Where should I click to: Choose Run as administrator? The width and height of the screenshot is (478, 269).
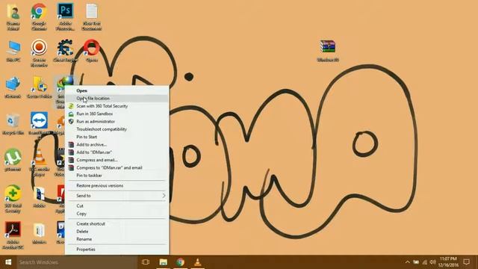tap(117, 121)
